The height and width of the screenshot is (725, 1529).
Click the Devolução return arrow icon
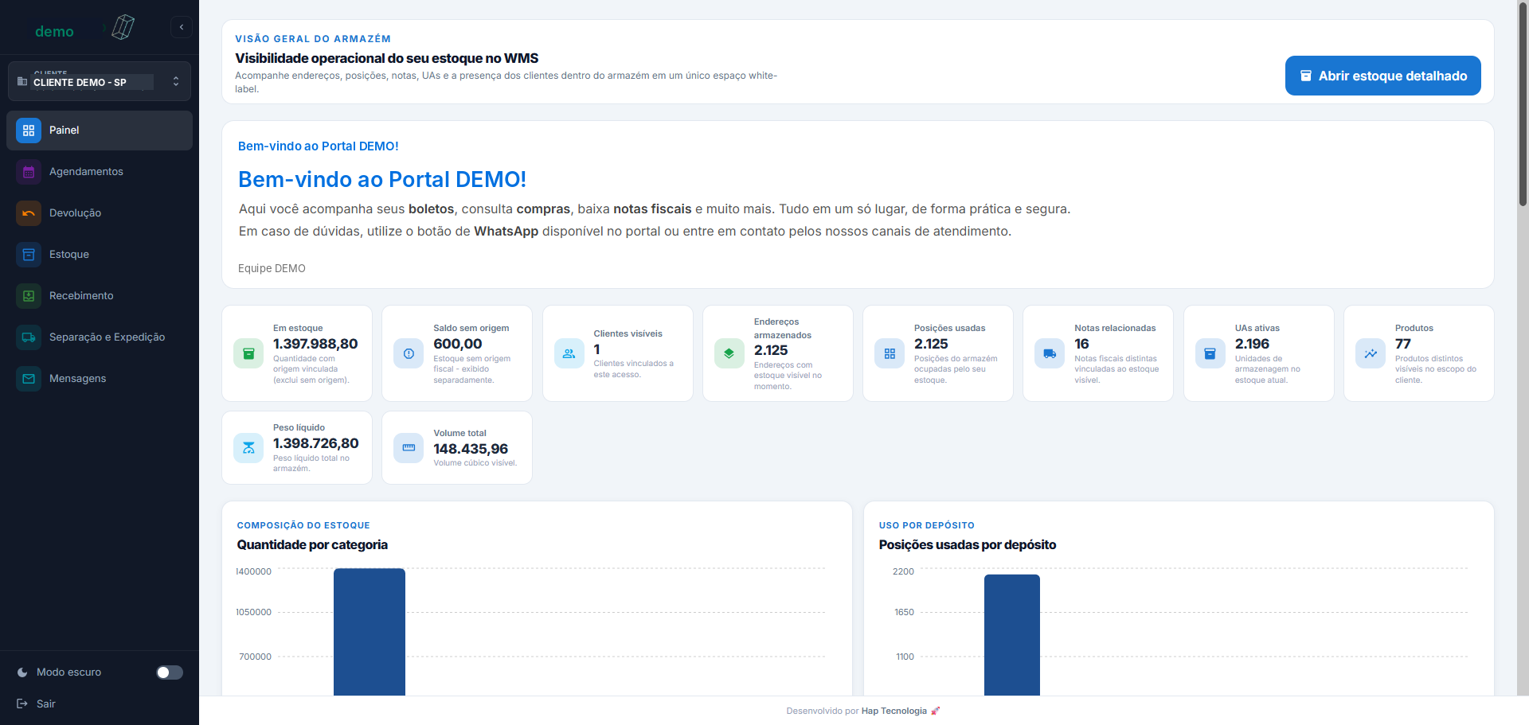coord(29,213)
